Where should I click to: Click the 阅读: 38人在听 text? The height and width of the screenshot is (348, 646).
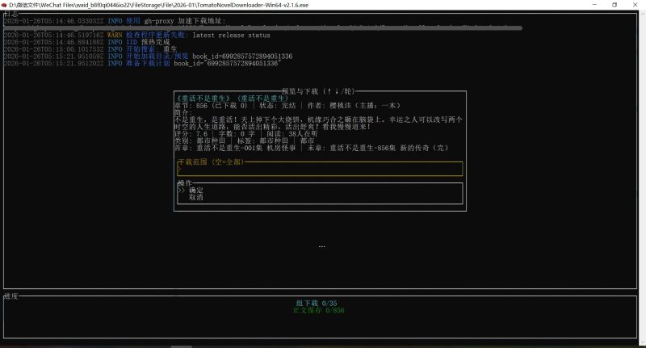pyautogui.click(x=292, y=134)
